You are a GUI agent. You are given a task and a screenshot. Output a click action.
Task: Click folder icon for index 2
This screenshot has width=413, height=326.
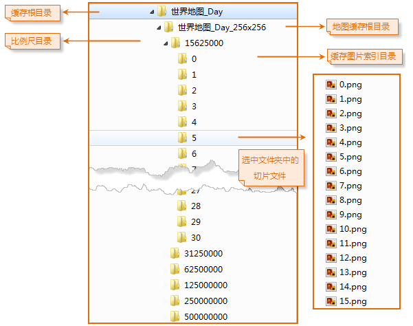pos(182,90)
